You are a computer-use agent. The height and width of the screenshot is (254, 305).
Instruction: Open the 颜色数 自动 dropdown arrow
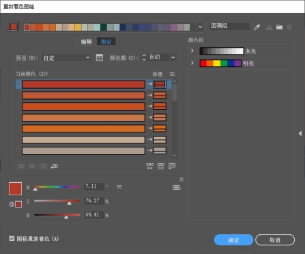pos(173,57)
